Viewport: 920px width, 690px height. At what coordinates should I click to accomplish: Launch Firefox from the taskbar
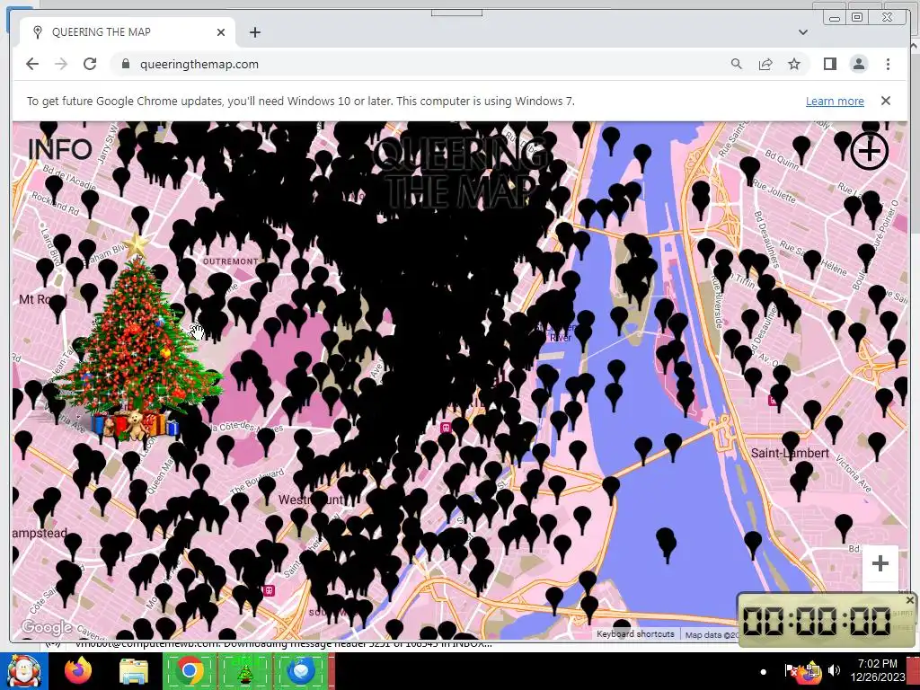coord(78,671)
